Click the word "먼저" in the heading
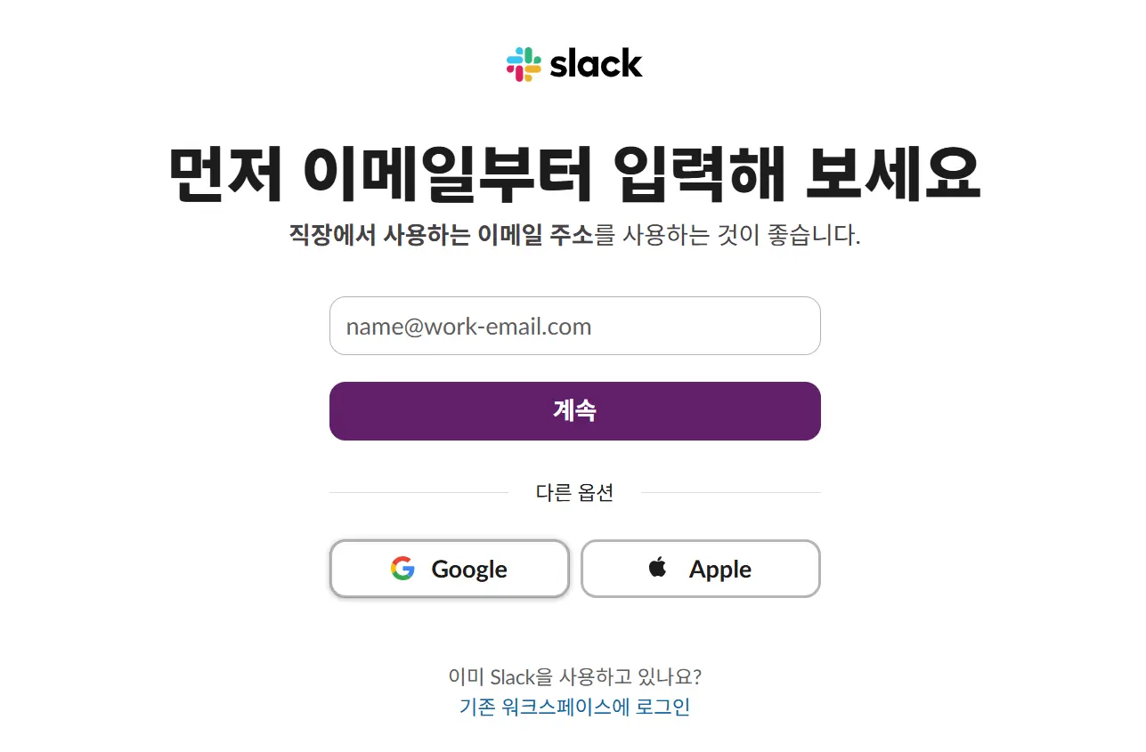 225,175
